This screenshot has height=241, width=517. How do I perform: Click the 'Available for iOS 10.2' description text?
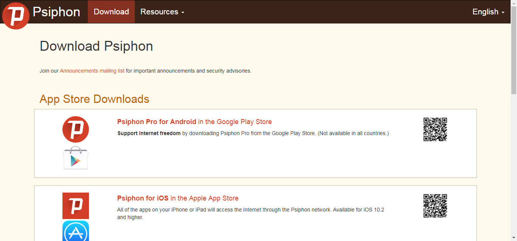(x=251, y=213)
